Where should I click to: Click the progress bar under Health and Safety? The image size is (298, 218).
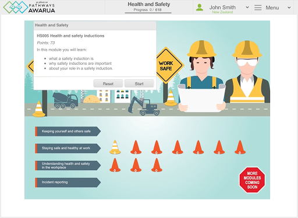(x=148, y=13)
